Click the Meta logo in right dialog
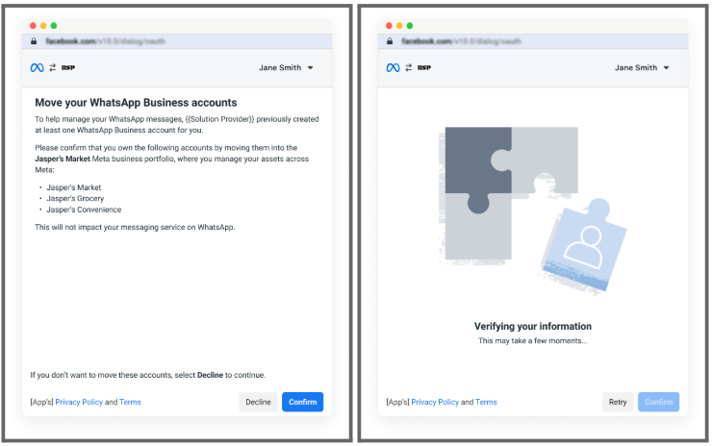 click(393, 68)
